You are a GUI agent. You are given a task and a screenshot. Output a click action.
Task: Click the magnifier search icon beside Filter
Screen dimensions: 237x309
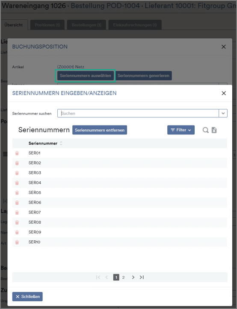[206, 130]
